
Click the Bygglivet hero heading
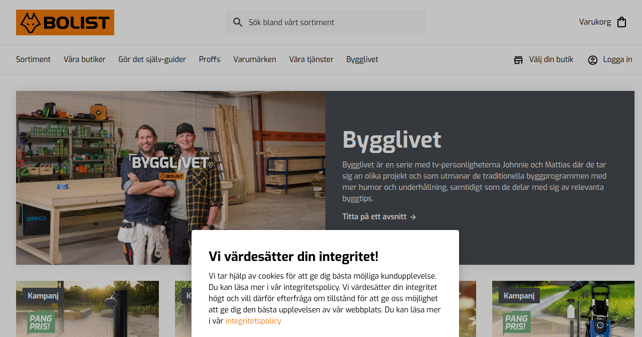point(392,140)
